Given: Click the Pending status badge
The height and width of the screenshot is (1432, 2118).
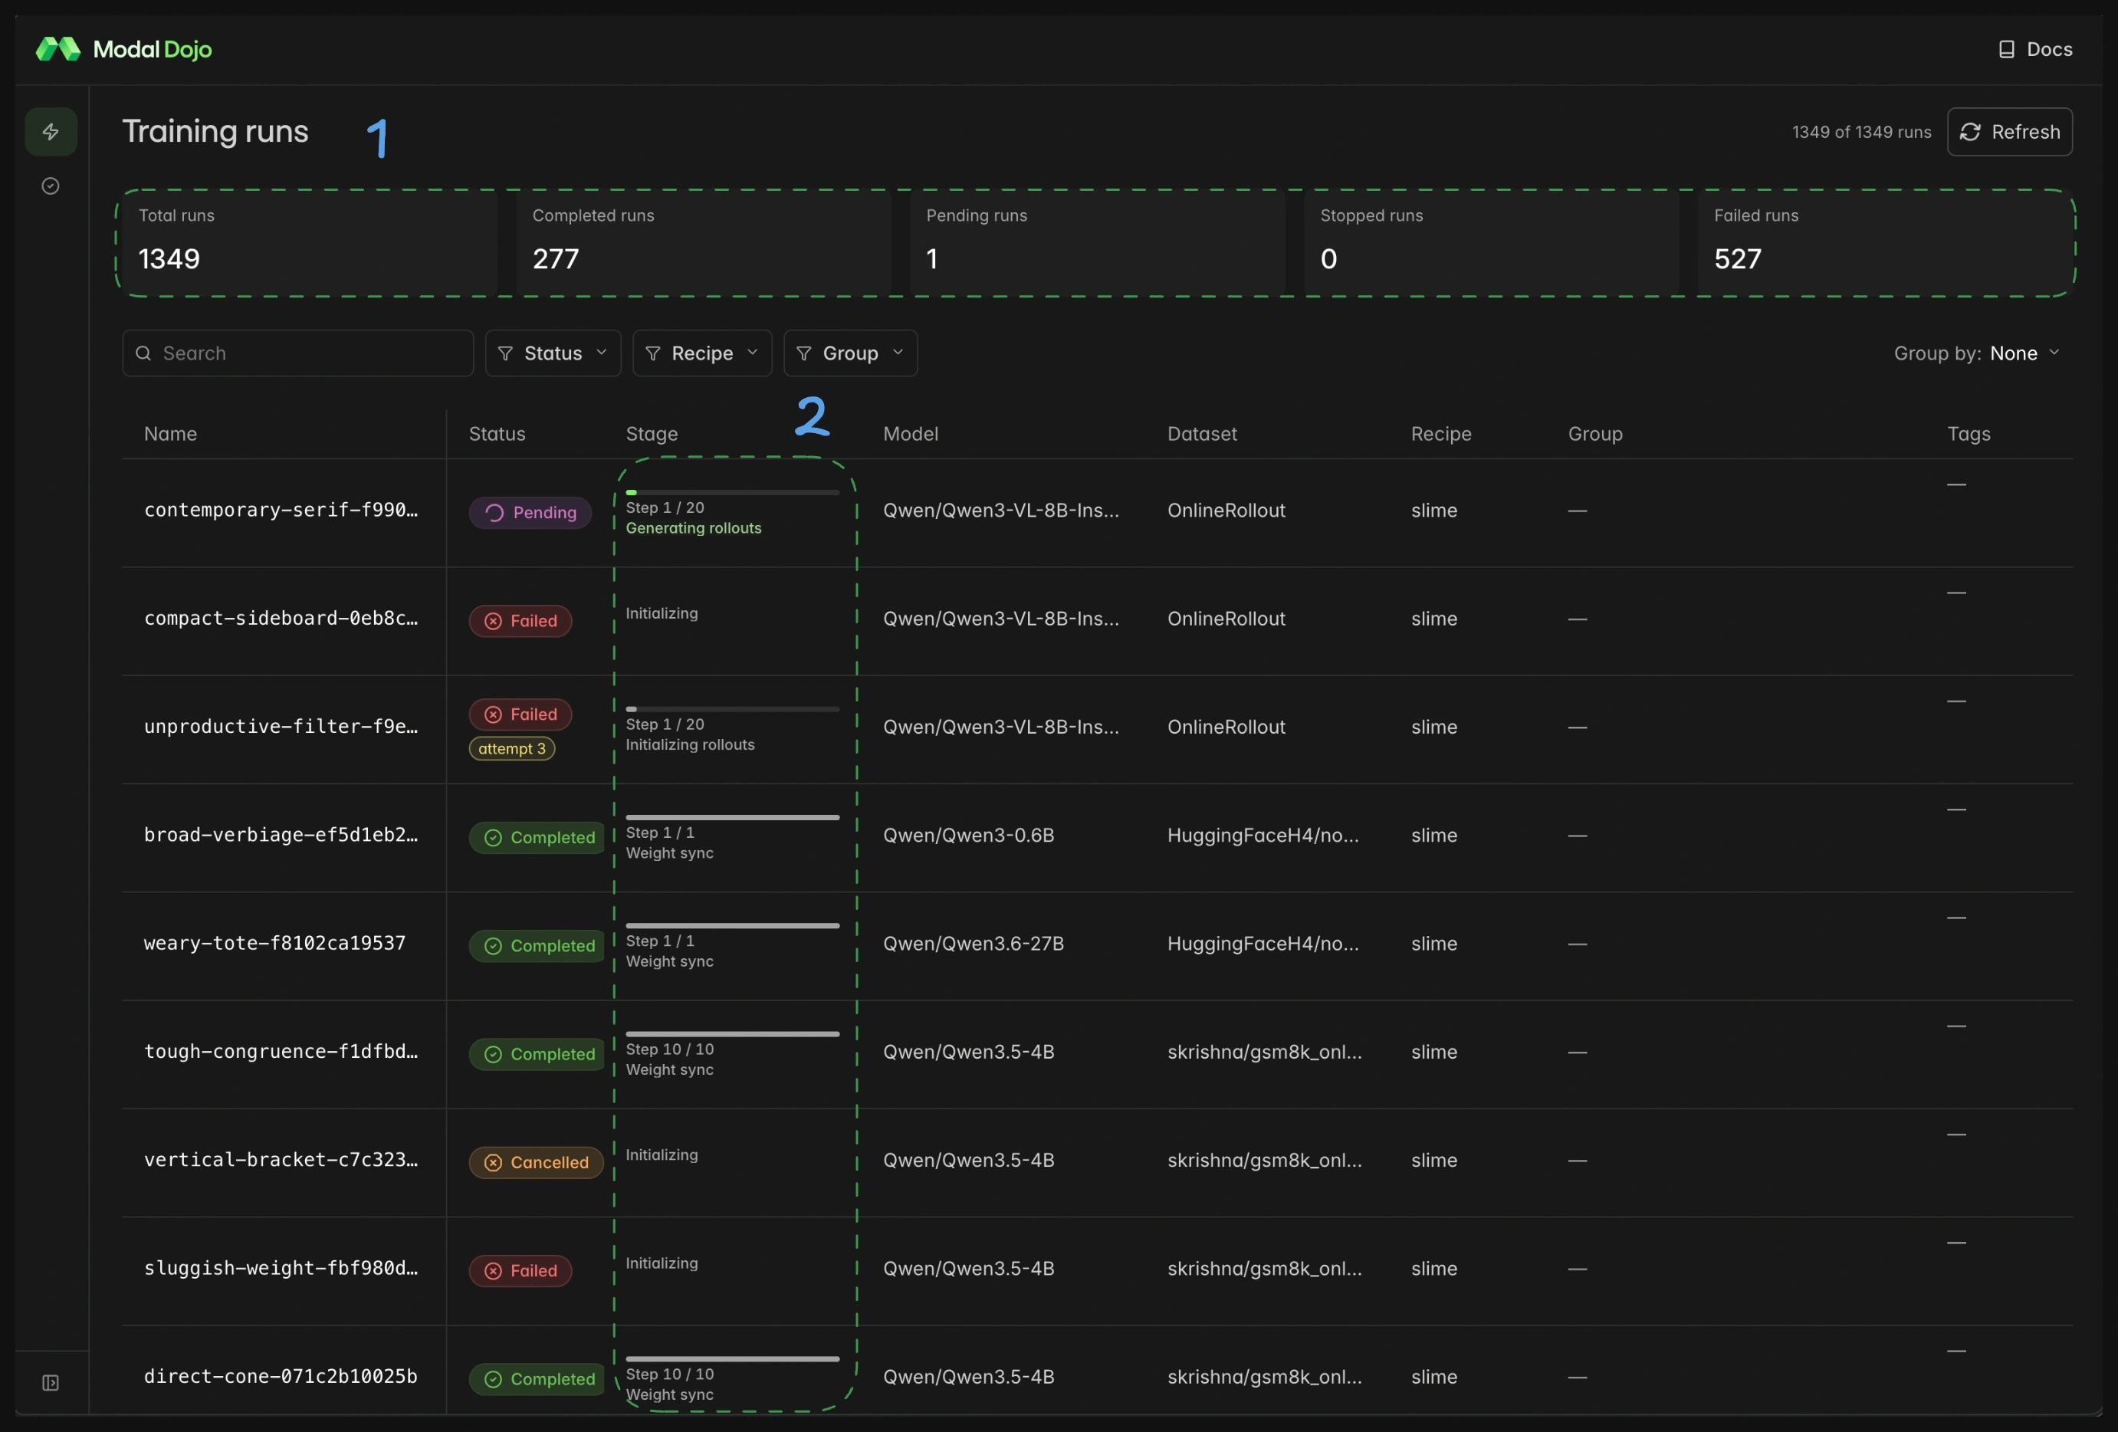Looking at the screenshot, I should pyautogui.click(x=530, y=512).
